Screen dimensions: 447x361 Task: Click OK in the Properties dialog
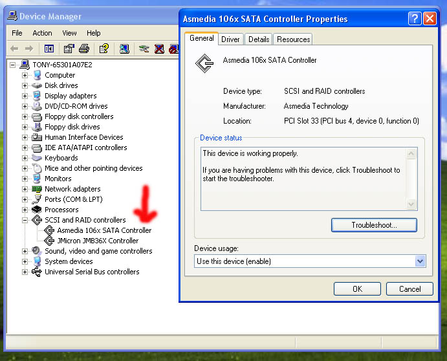click(x=357, y=289)
